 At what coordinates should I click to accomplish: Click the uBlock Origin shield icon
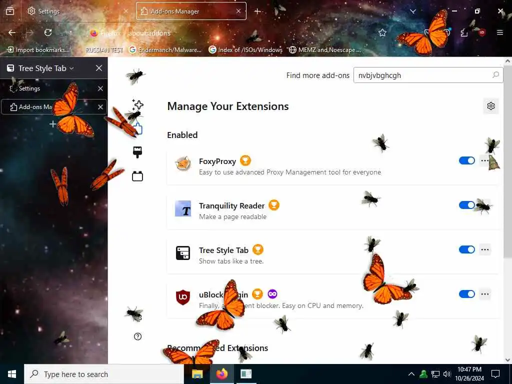[183, 297]
